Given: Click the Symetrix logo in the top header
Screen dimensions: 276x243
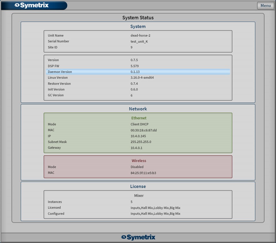Looking at the screenshot, I should click(32, 5).
